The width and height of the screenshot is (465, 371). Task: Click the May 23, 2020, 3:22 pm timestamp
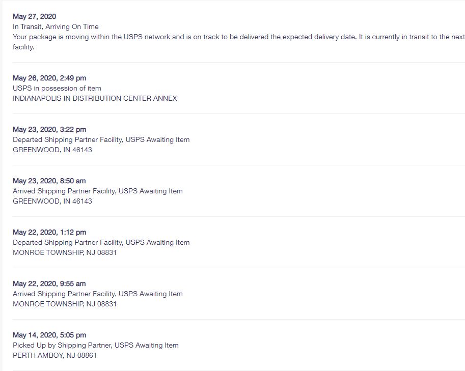tap(49, 129)
